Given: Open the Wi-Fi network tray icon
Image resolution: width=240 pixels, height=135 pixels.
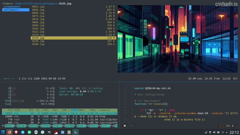Looking at the screenshot, I should (x=222, y=132).
